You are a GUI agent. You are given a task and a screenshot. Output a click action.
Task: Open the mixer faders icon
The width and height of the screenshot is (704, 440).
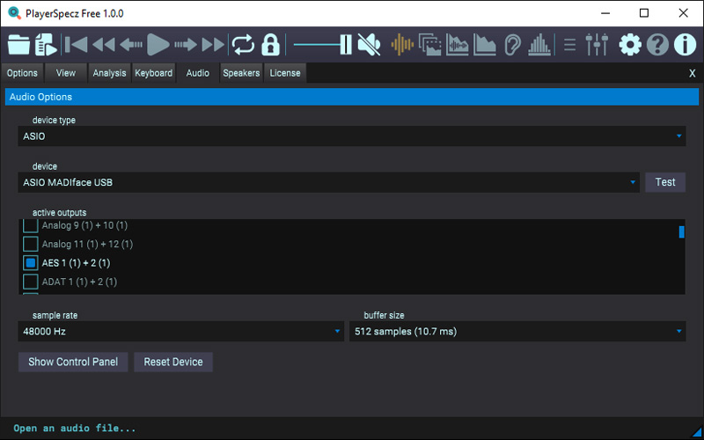[598, 44]
